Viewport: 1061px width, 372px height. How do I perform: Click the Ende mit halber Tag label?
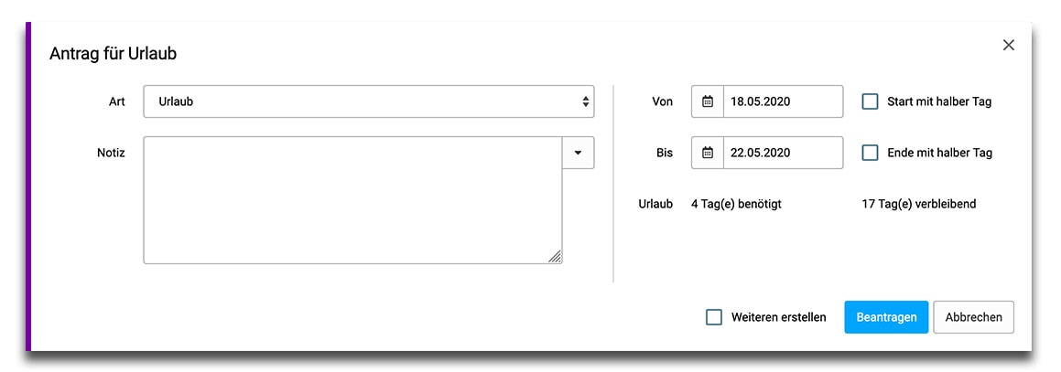coord(939,153)
